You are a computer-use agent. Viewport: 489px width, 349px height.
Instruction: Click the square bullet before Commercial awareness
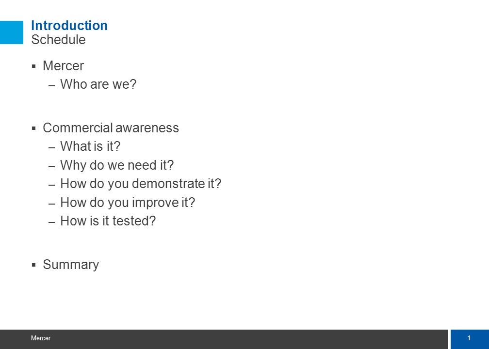34,128
